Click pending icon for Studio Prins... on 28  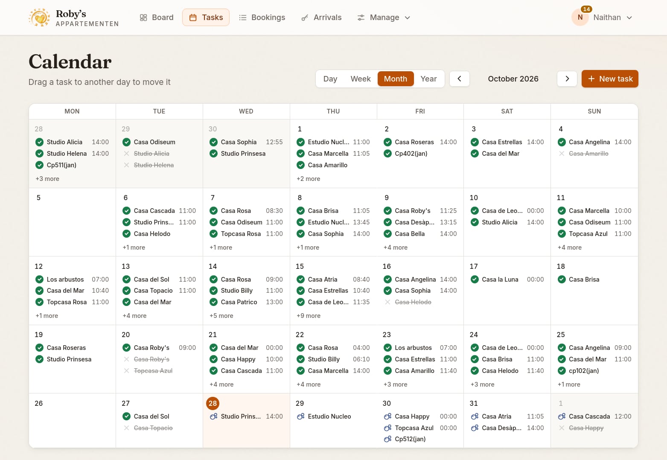click(x=214, y=416)
